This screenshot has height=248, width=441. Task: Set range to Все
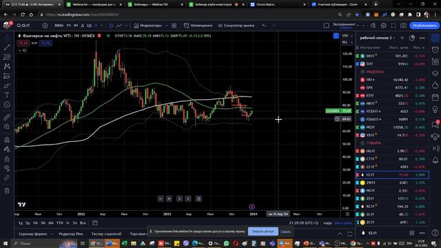tap(83, 223)
